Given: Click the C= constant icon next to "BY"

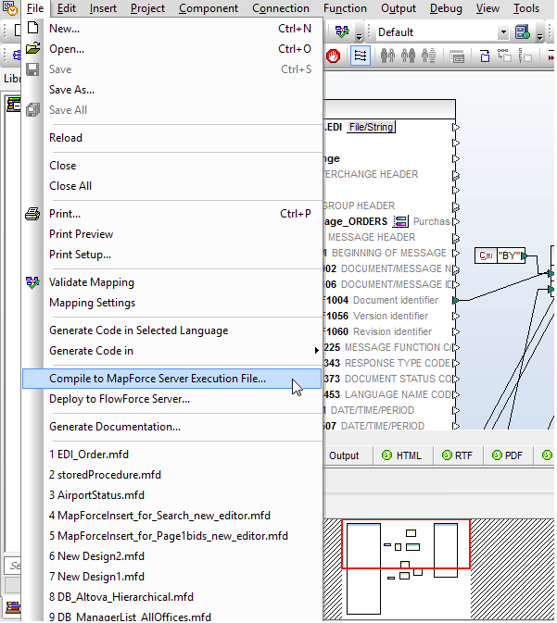Looking at the screenshot, I should [486, 255].
